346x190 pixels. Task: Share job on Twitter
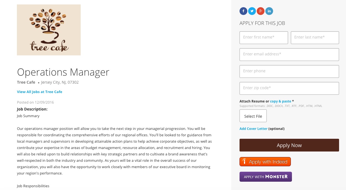click(252, 11)
